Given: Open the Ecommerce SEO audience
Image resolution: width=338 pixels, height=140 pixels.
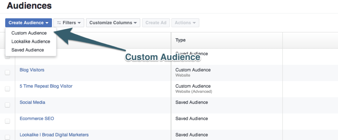Looking at the screenshot, I should pos(37,119).
